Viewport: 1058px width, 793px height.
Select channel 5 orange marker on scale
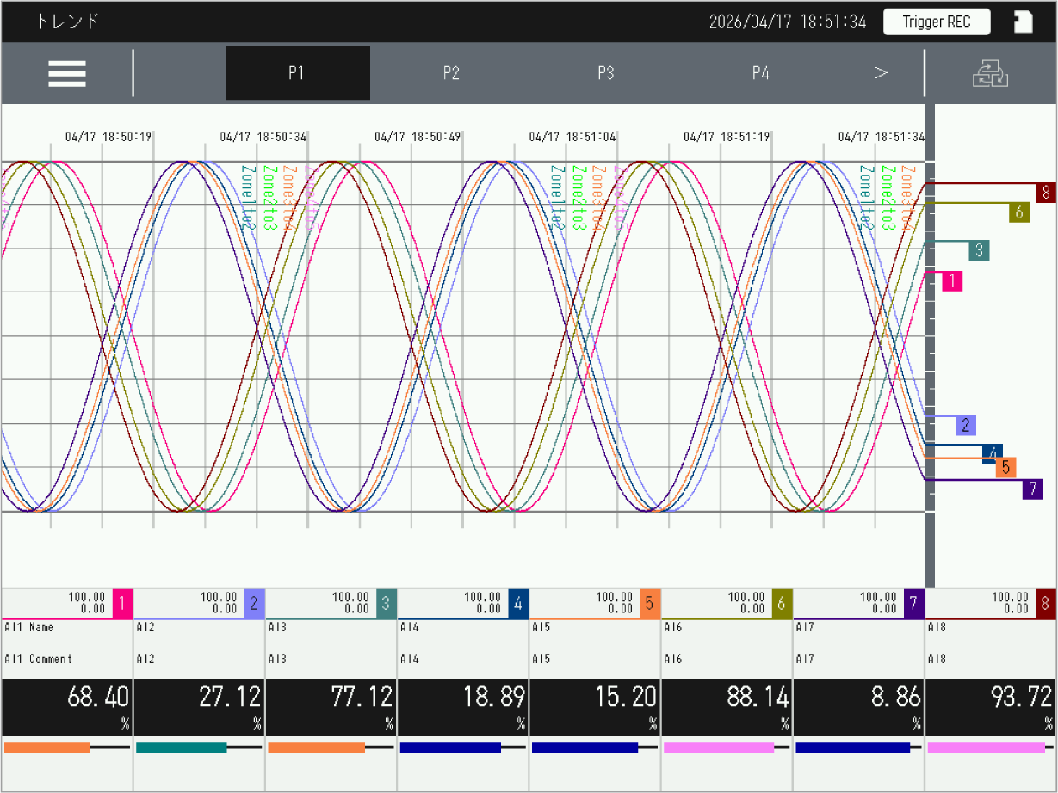tap(1005, 467)
